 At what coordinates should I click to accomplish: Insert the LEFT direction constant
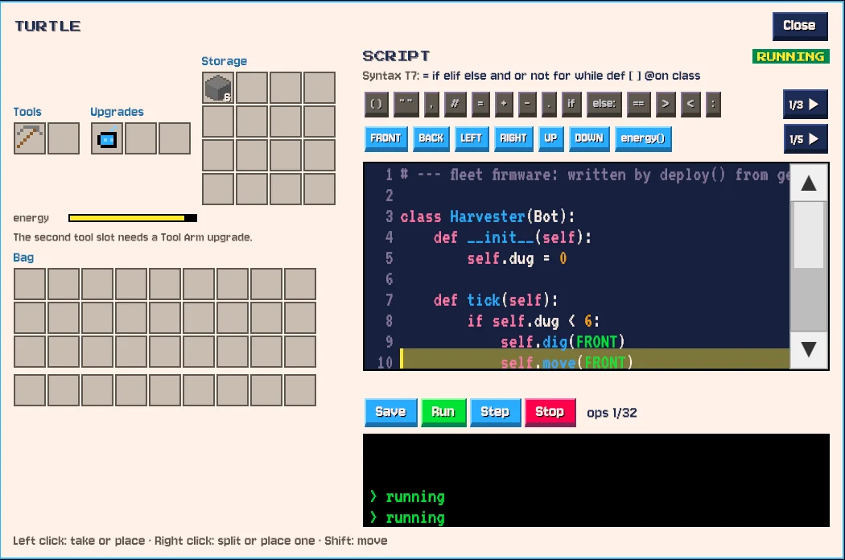tap(471, 138)
